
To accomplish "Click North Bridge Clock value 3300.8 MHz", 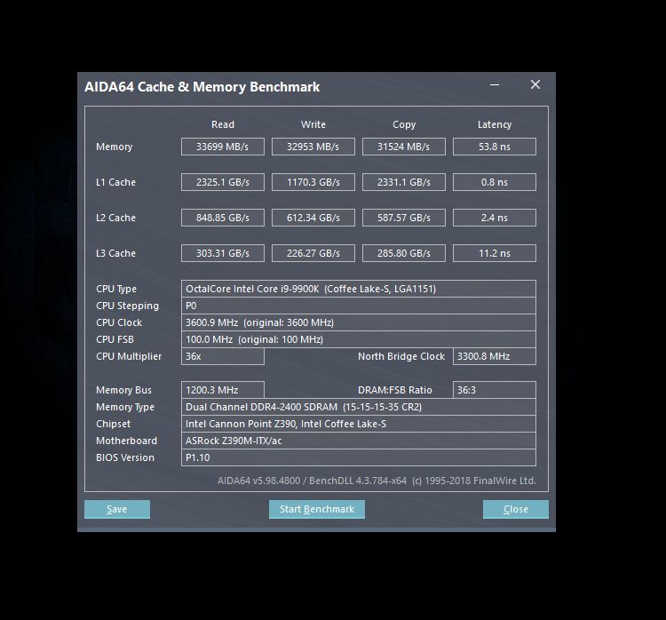I will click(x=495, y=356).
